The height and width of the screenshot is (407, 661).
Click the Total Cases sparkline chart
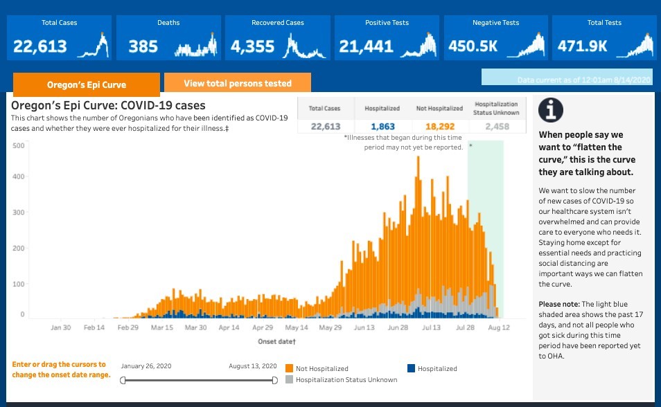94,46
